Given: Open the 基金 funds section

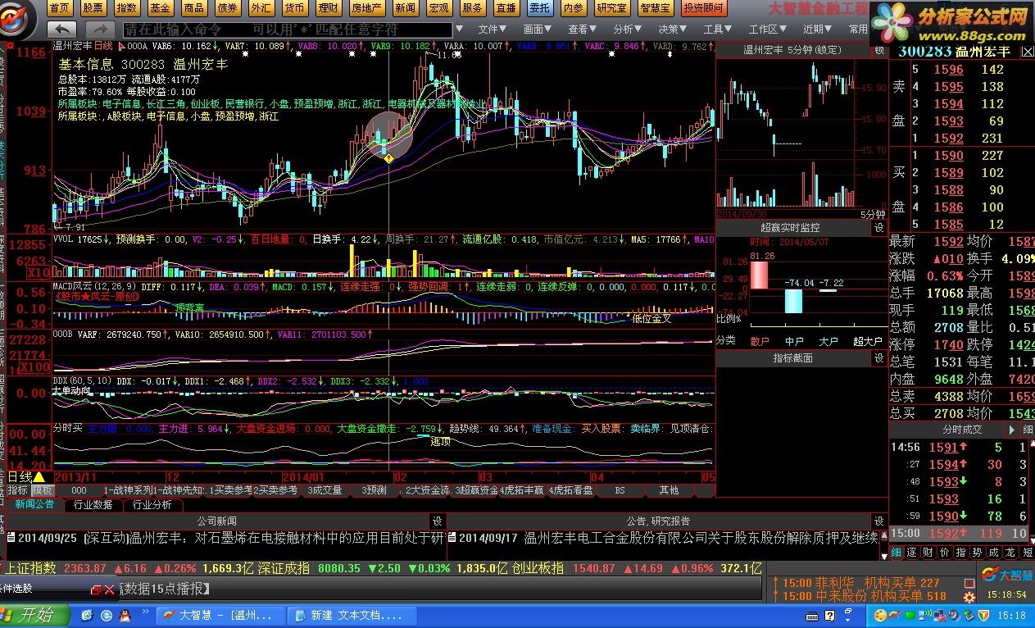Looking at the screenshot, I should tap(160, 8).
